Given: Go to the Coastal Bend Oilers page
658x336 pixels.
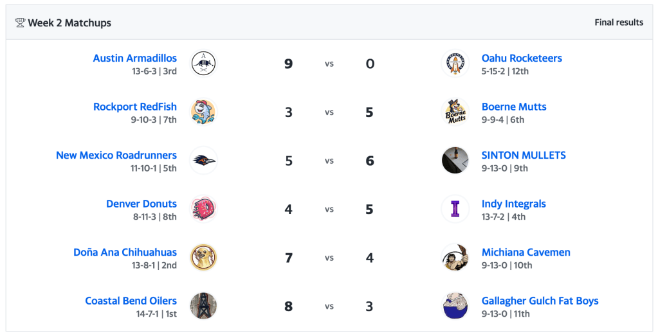Looking at the screenshot, I should [x=131, y=301].
